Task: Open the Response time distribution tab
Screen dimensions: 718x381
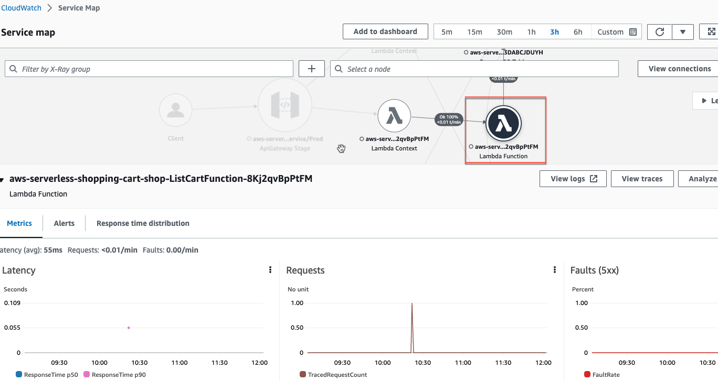Action: click(143, 223)
